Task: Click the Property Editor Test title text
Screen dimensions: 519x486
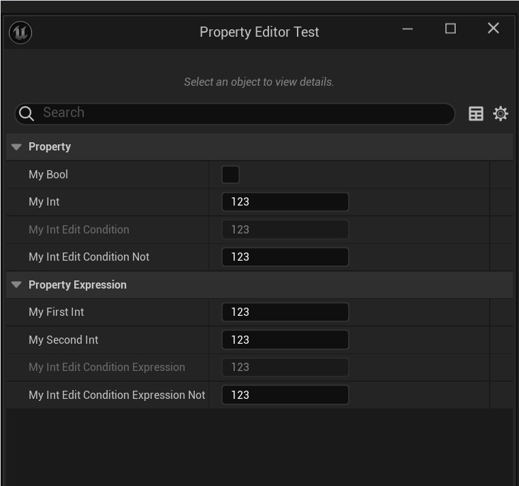Action: pyautogui.click(x=259, y=32)
